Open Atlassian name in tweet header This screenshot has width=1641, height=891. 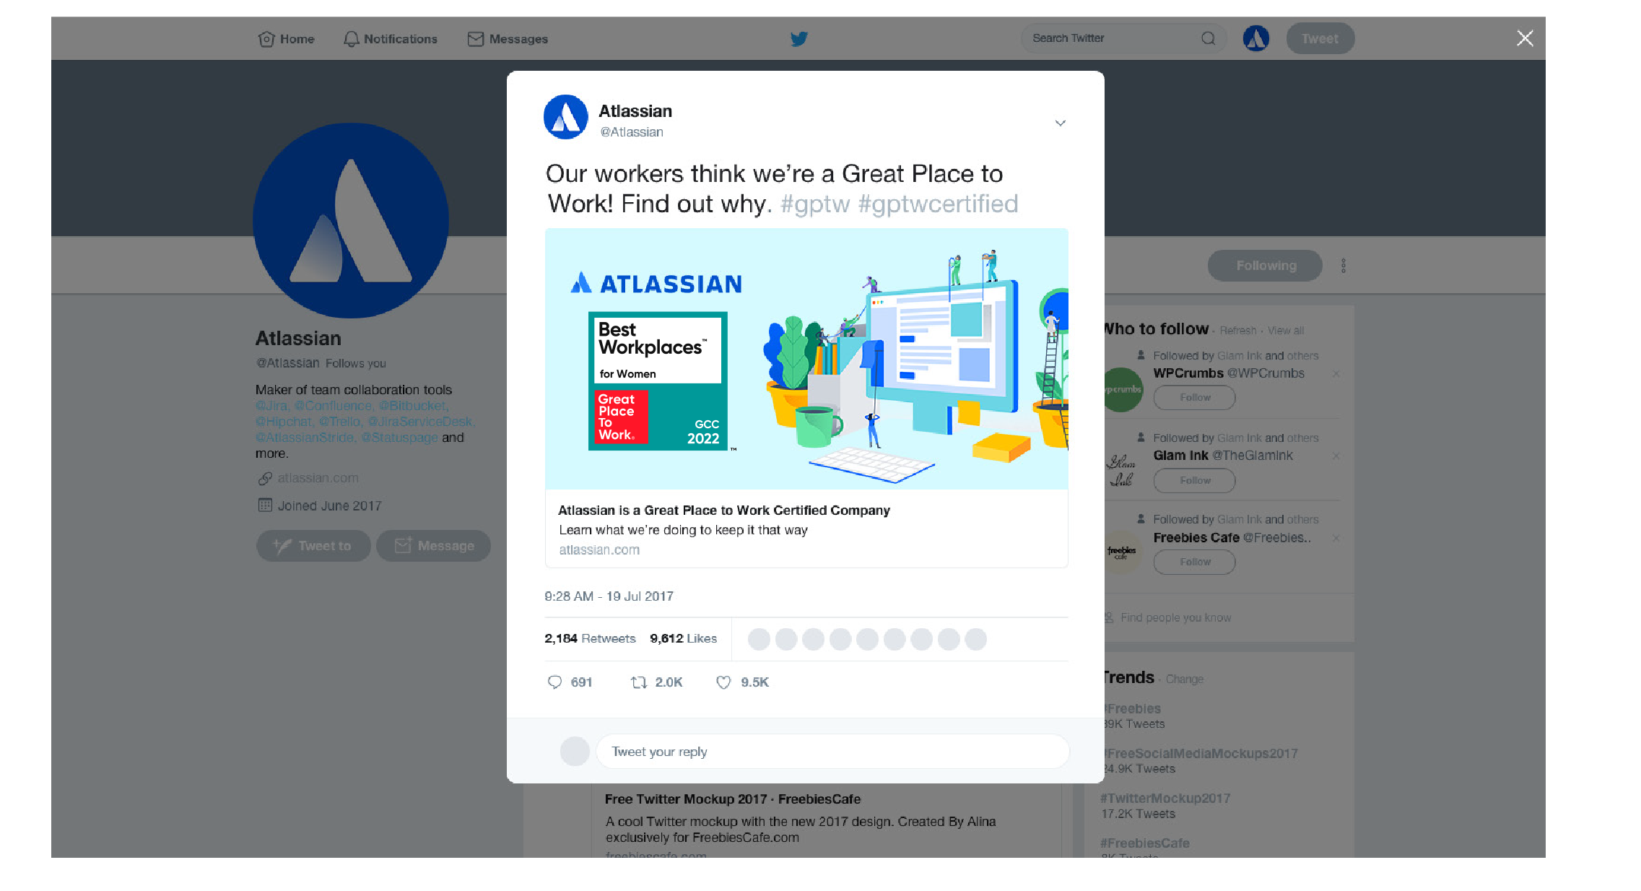635,111
